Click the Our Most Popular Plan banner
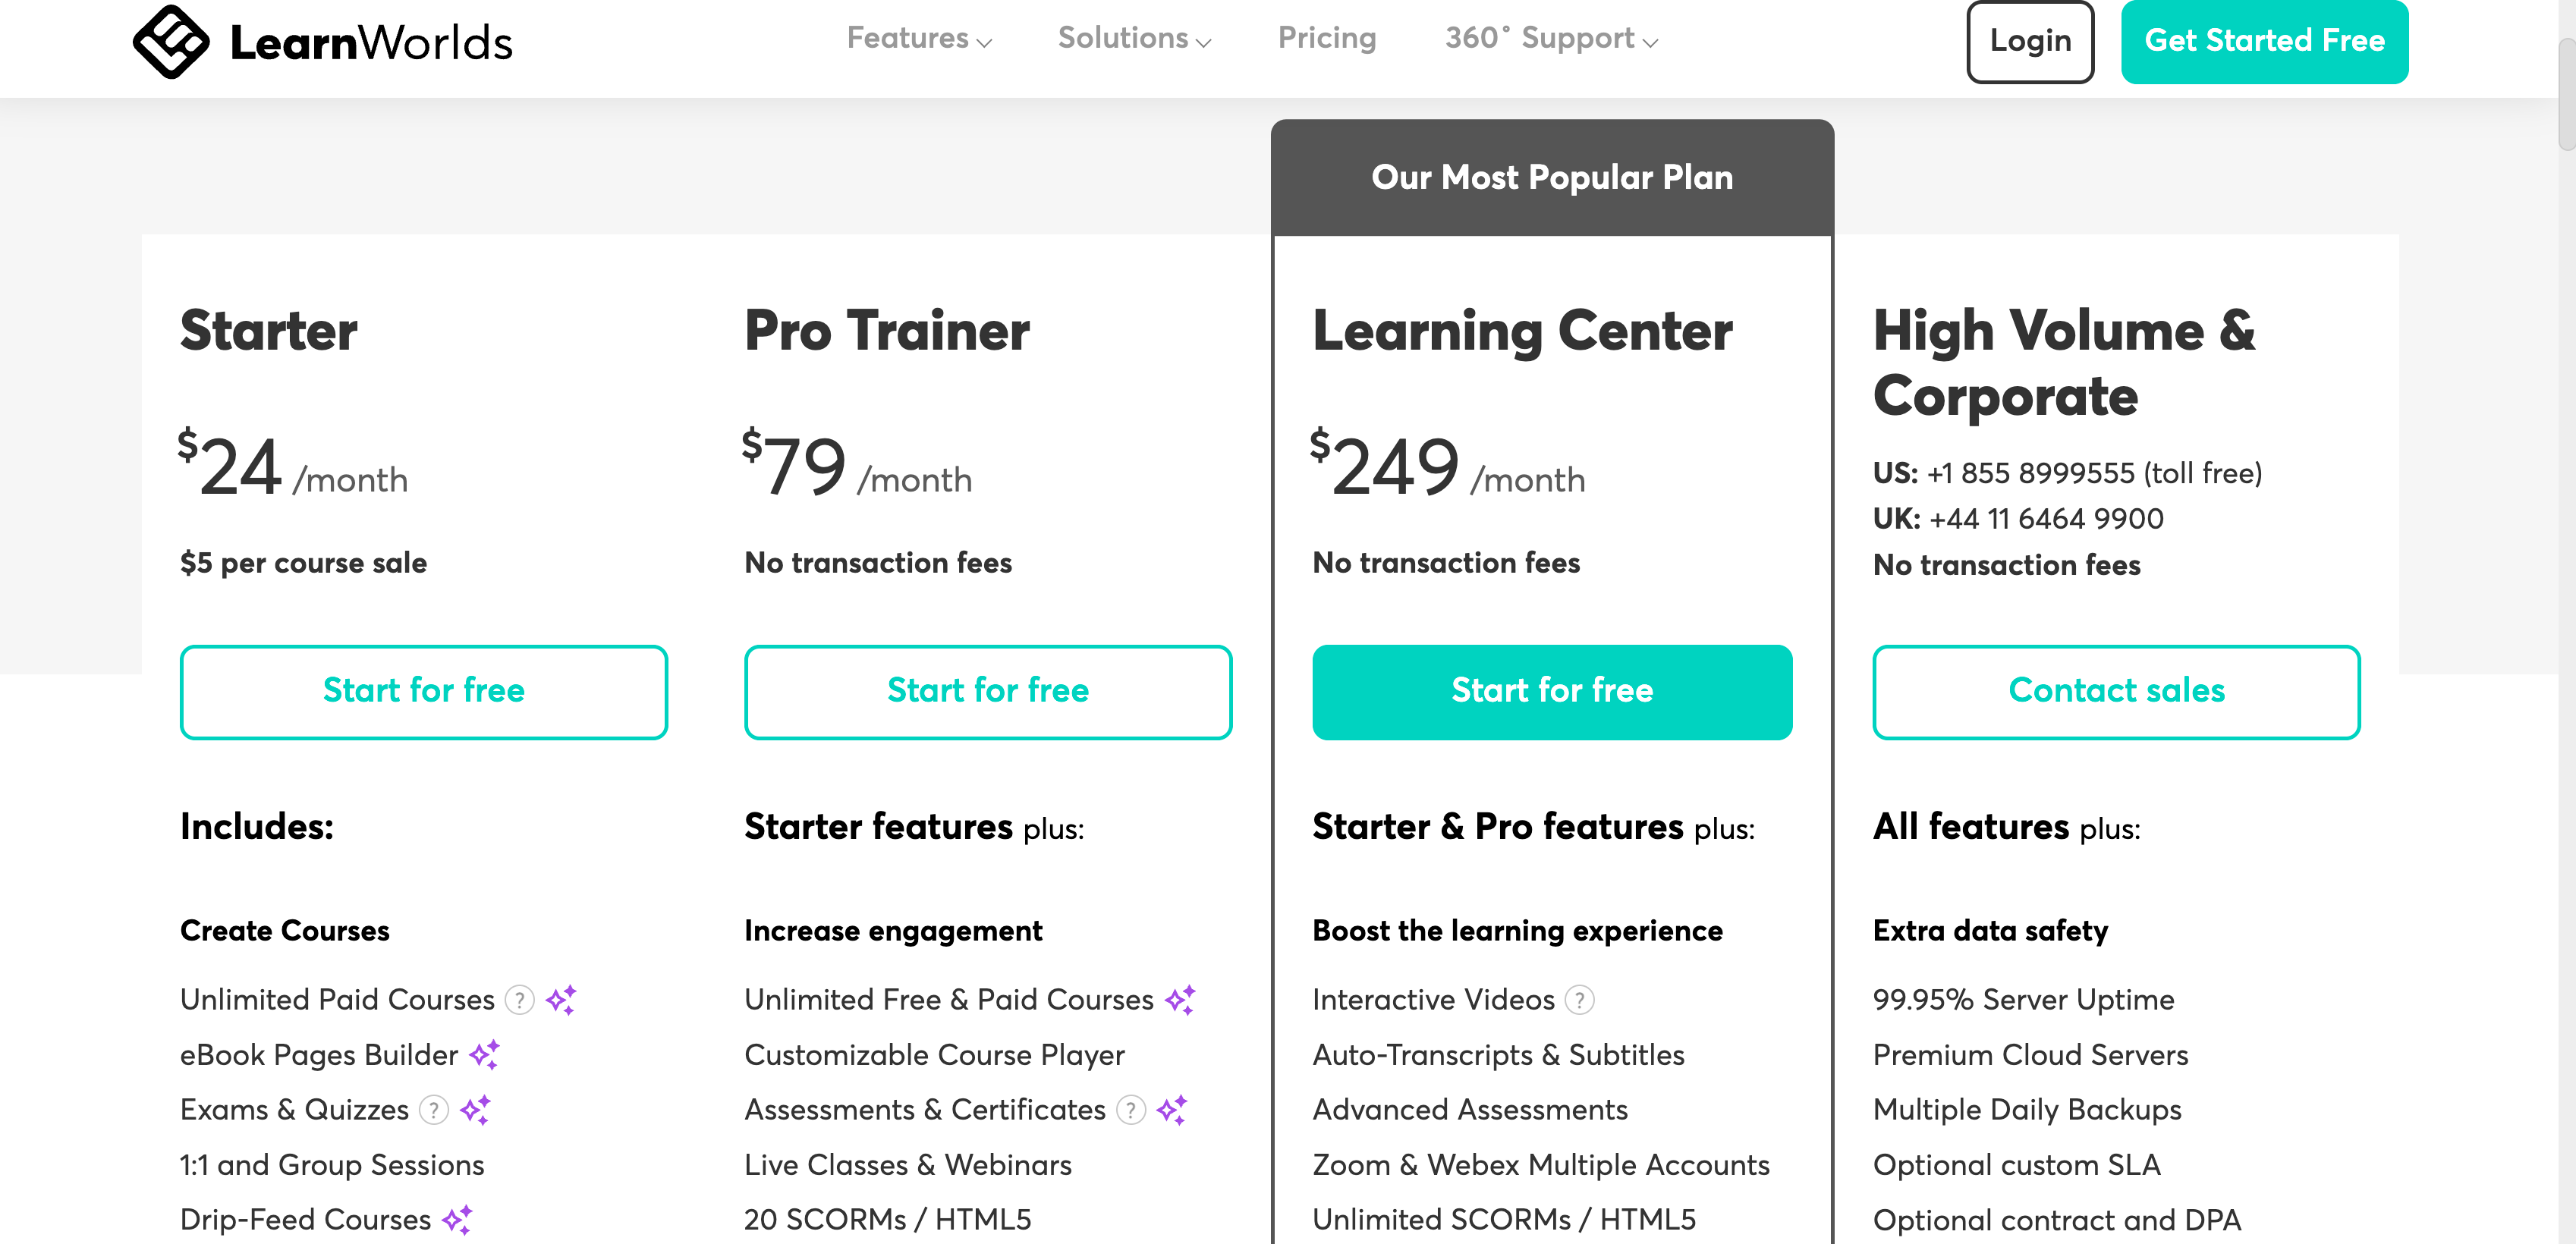Screen dimensions: 2576x1244 (x=1552, y=177)
